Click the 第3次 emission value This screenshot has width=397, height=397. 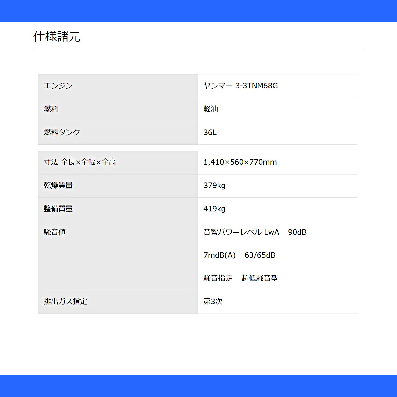213,301
